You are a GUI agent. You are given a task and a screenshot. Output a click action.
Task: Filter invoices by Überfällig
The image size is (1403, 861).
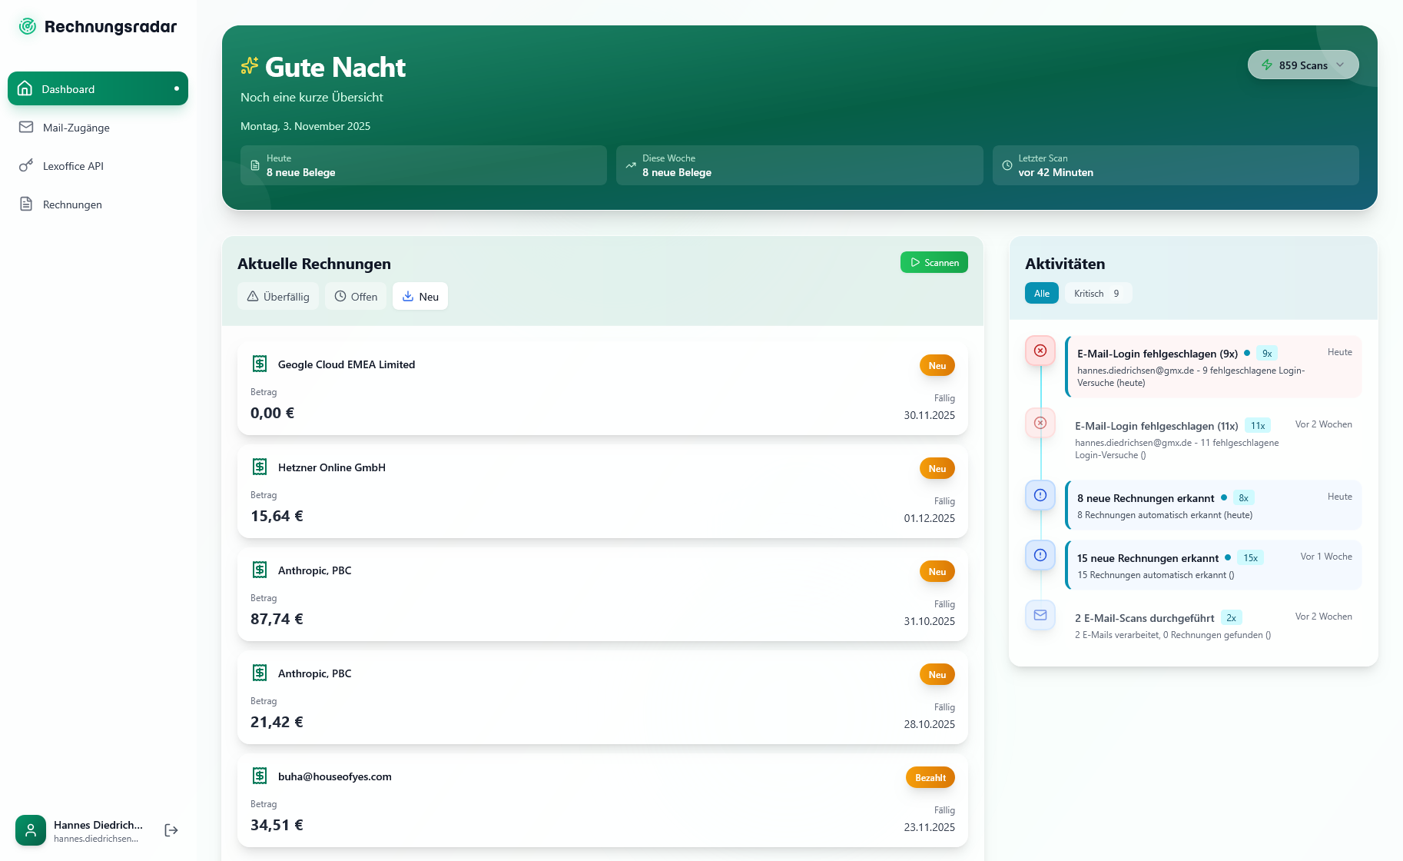278,297
